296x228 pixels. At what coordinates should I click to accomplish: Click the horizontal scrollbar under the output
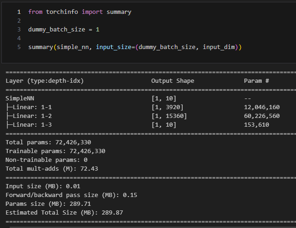click(x=153, y=227)
